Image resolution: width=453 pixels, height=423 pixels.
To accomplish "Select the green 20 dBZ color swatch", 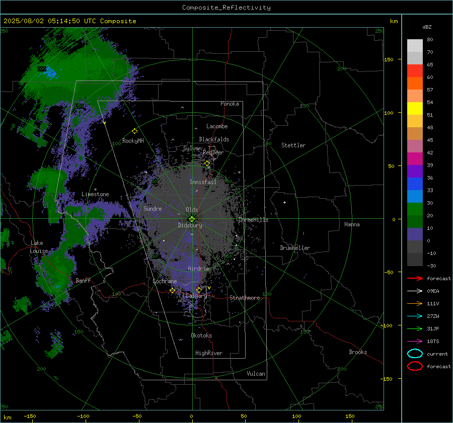I will point(415,209).
